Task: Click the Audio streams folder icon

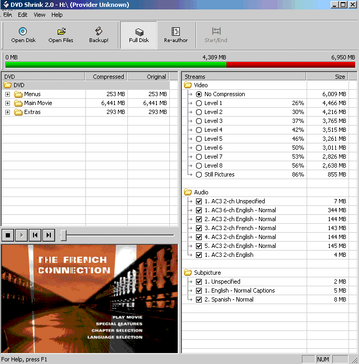Action: pyautogui.click(x=188, y=192)
